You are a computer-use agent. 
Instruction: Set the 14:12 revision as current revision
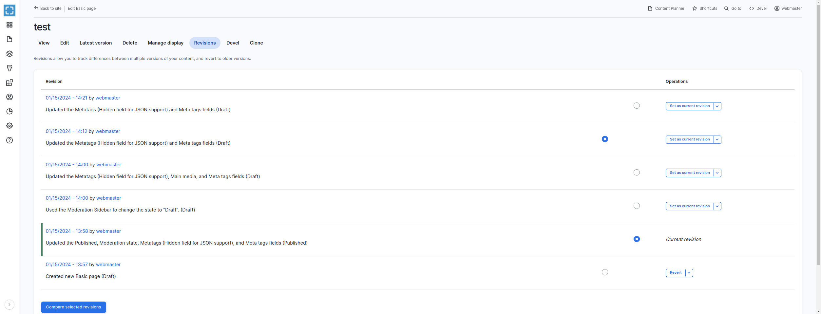pyautogui.click(x=690, y=139)
